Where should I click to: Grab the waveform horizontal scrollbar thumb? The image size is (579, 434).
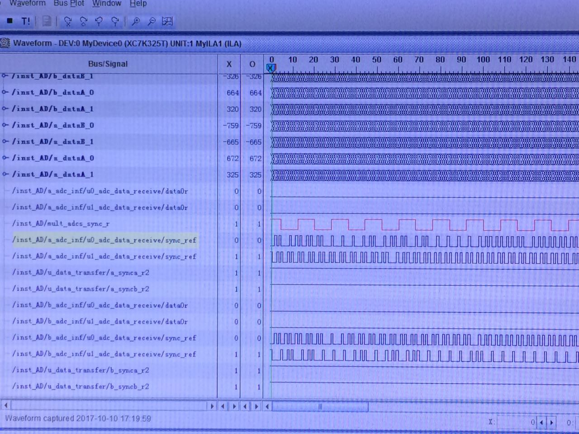[320, 406]
